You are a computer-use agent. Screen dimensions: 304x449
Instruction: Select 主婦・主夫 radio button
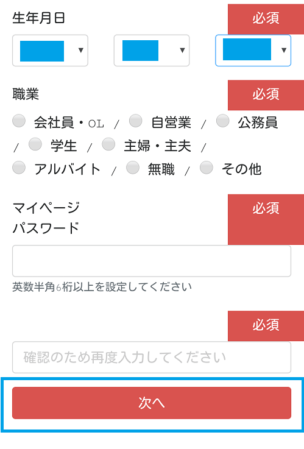click(x=109, y=144)
